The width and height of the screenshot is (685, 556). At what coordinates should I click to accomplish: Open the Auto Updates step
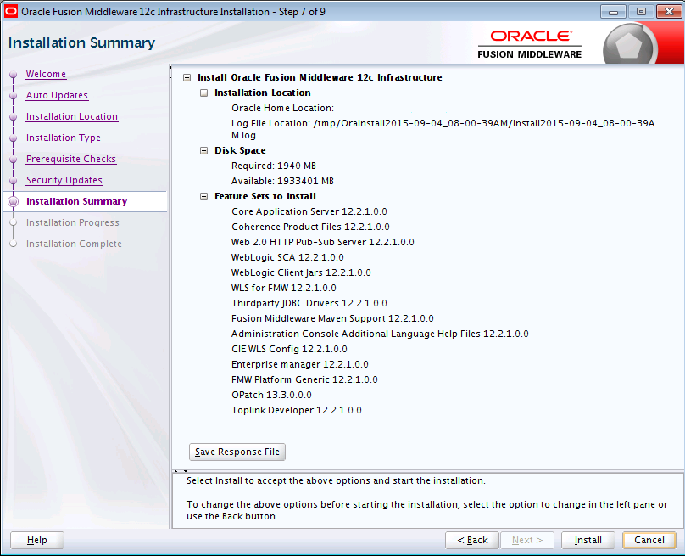pos(57,95)
